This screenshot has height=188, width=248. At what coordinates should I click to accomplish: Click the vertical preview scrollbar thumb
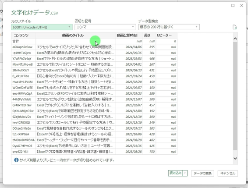click(x=235, y=96)
